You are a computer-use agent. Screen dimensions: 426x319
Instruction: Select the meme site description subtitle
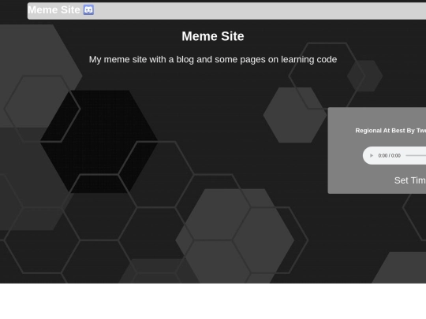[213, 59]
